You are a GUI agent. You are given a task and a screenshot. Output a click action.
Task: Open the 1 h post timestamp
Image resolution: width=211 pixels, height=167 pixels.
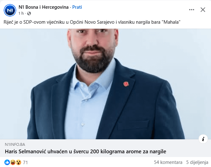pyautogui.click(x=21, y=13)
